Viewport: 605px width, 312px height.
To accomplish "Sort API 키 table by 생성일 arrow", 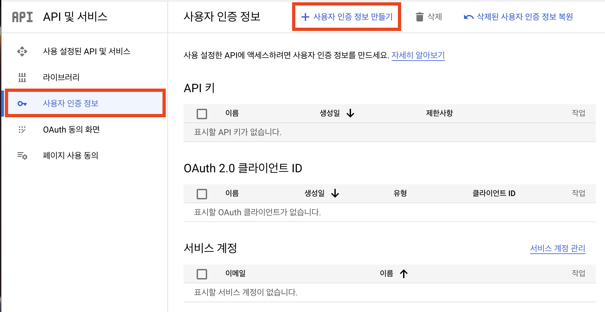I will [x=350, y=113].
